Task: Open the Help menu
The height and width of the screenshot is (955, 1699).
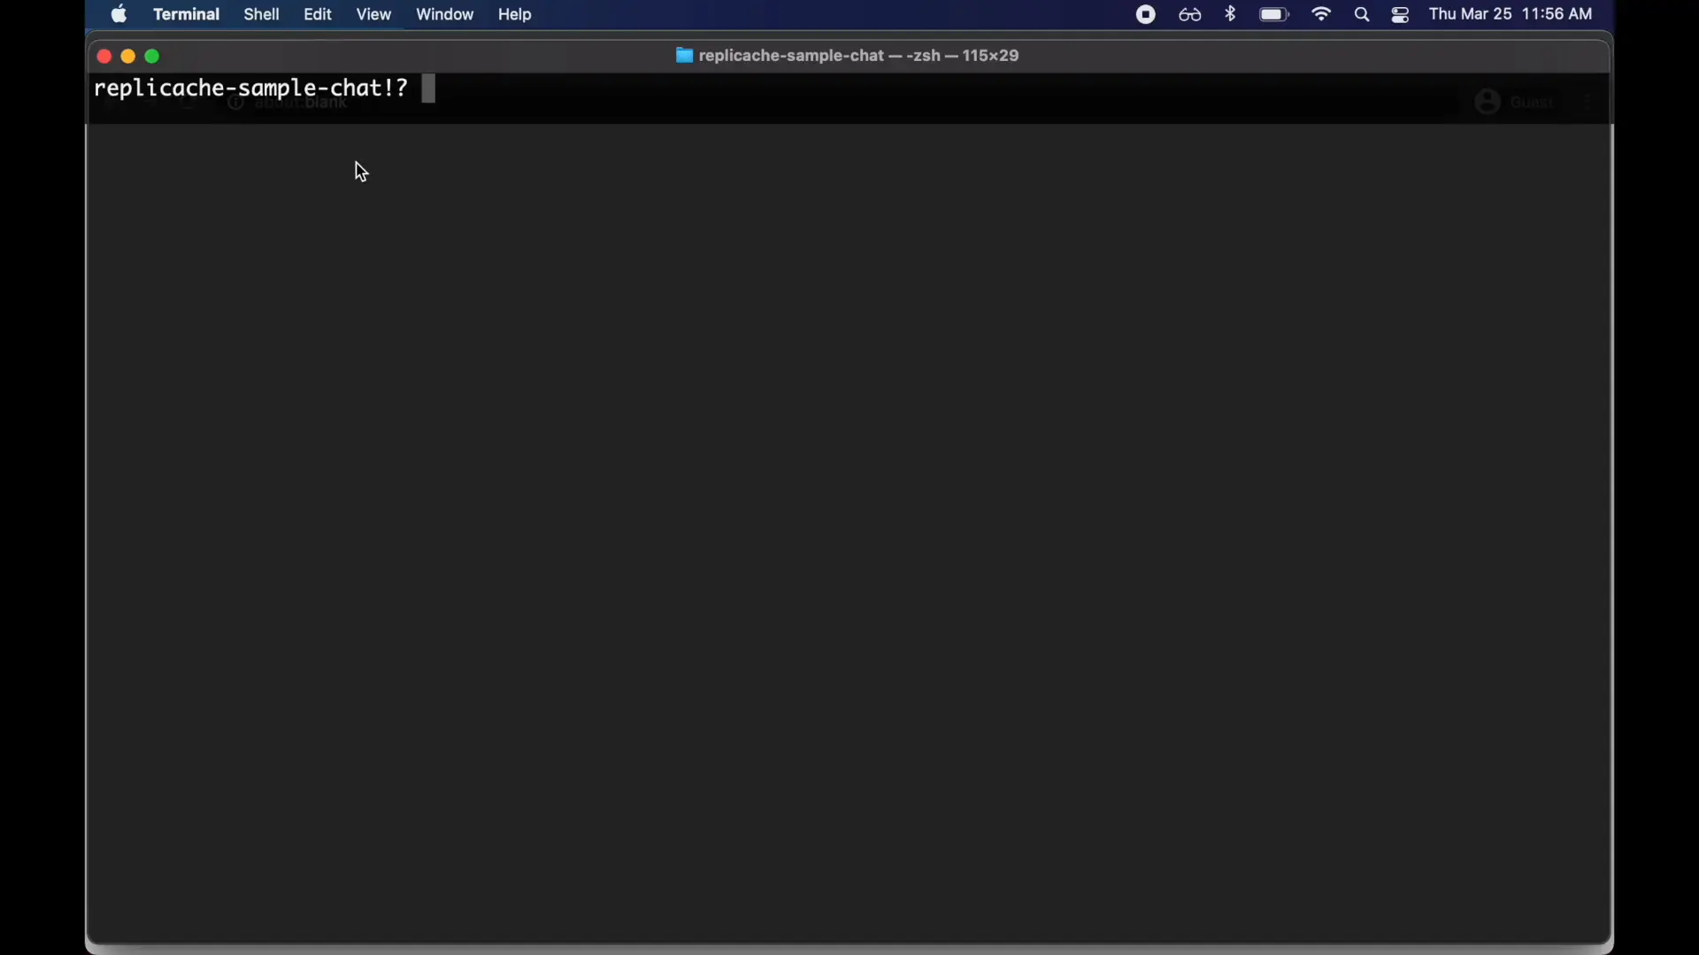Action: pos(515,14)
